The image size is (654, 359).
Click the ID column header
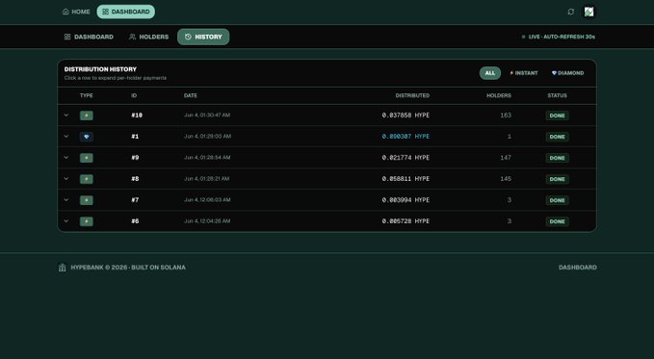pos(134,95)
